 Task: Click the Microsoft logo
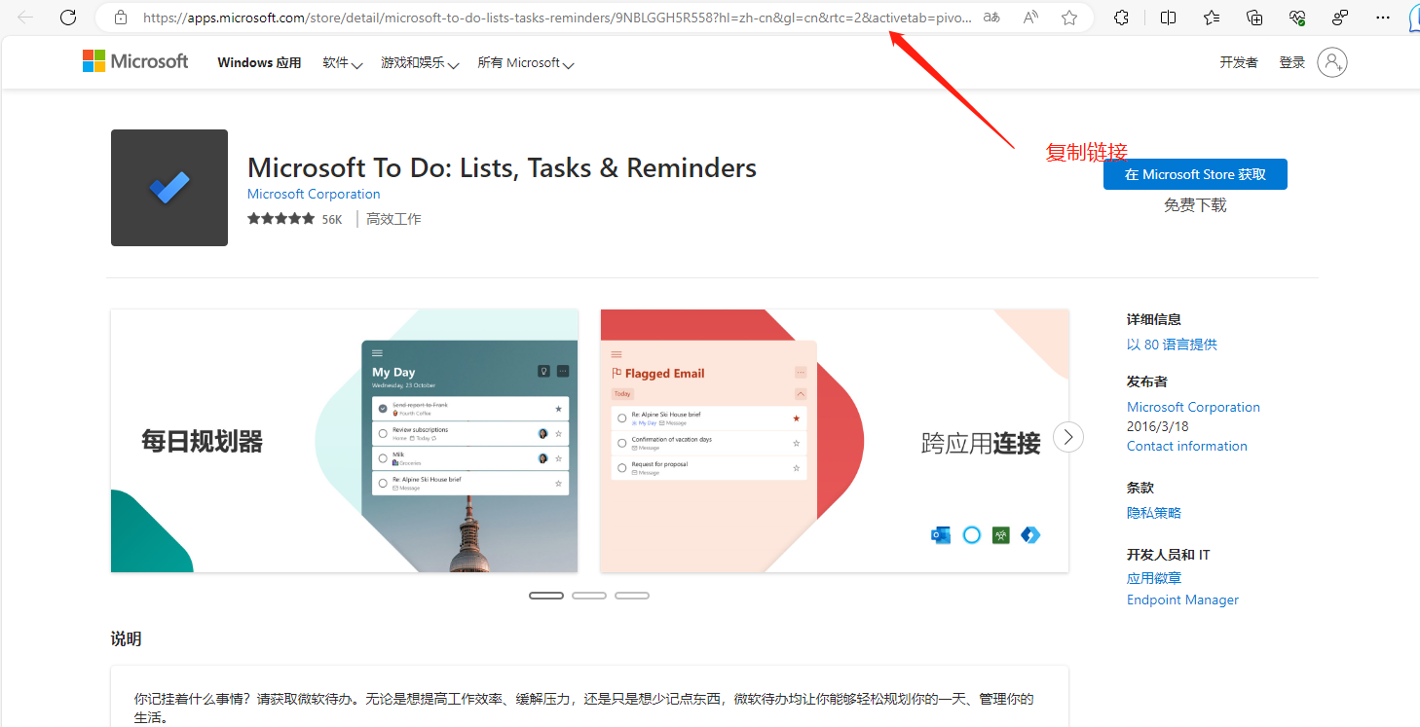pyautogui.click(x=135, y=62)
